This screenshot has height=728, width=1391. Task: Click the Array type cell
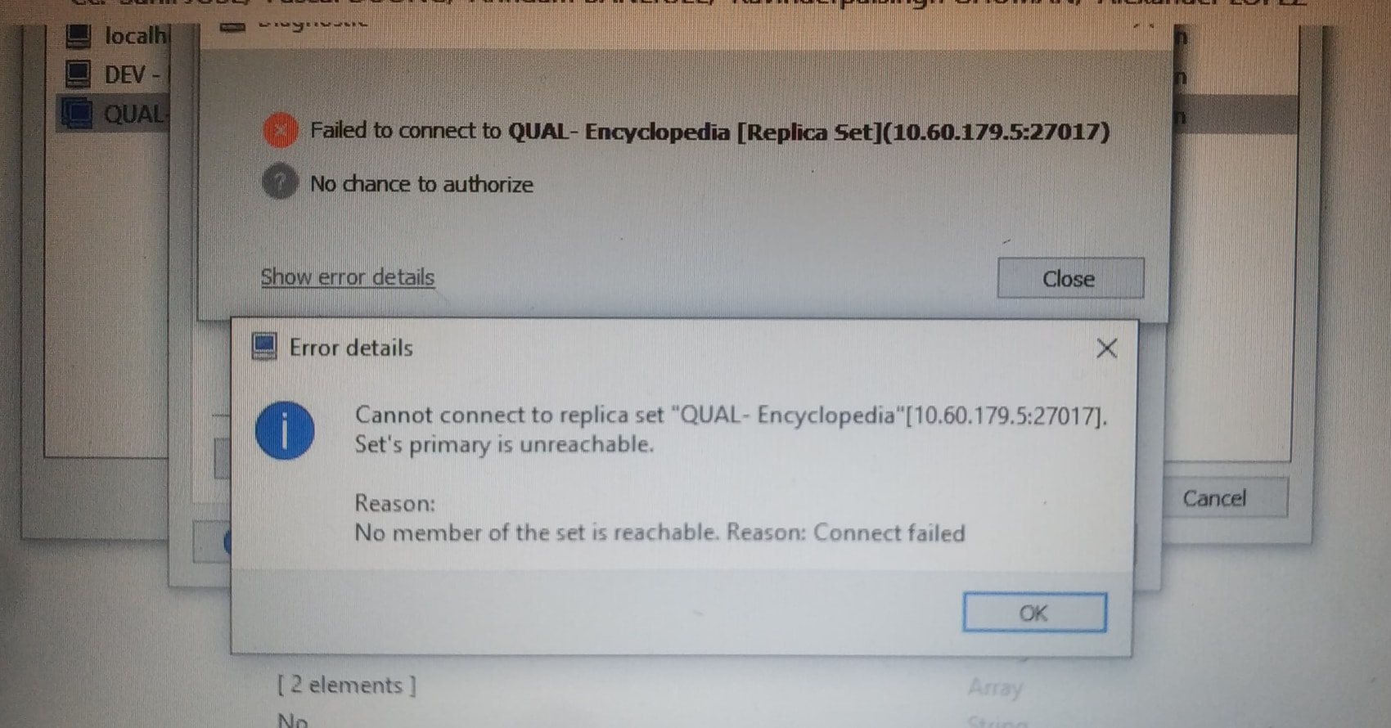tap(995, 687)
